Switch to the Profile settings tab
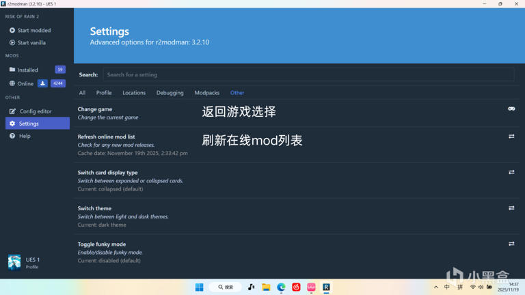525x295 pixels. click(104, 93)
